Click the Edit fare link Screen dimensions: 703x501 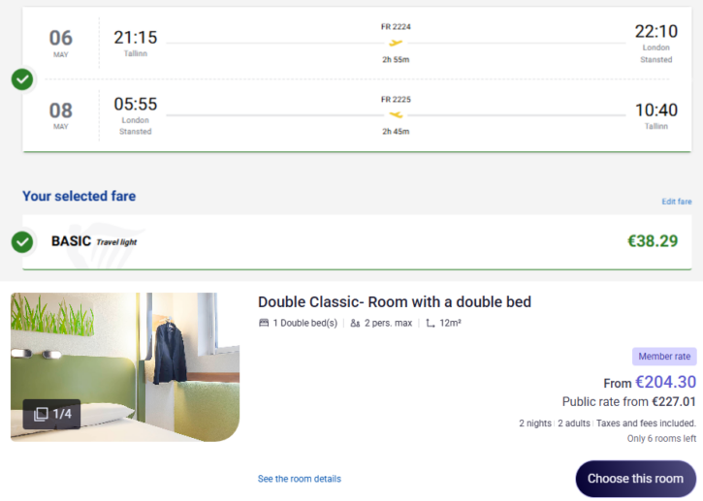676,202
